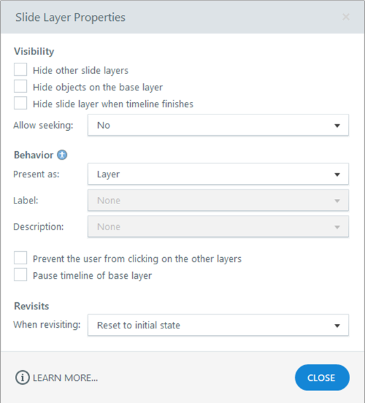Click the Label field showing None
This screenshot has height=403, width=365.
[218, 200]
